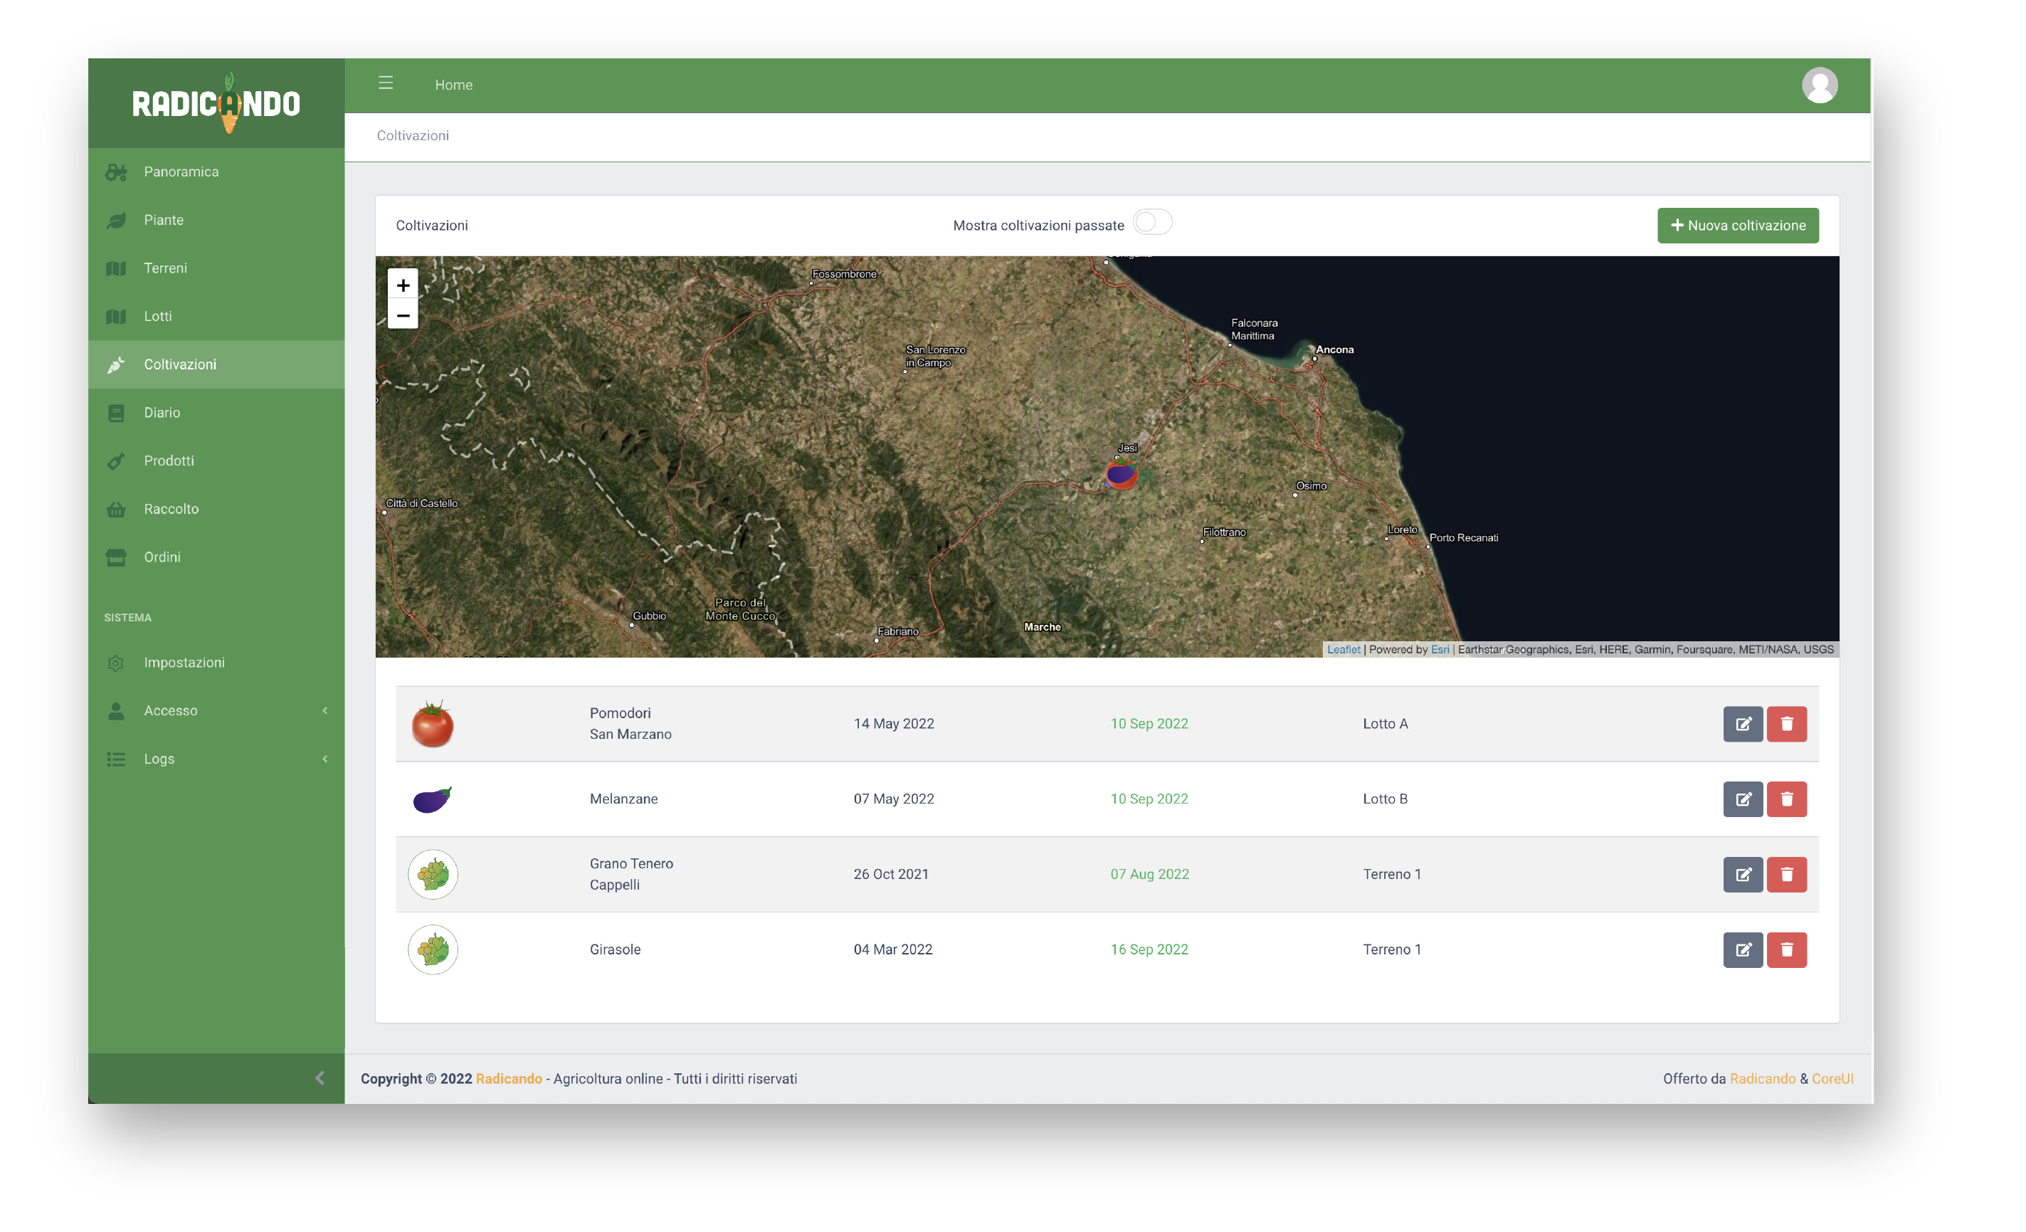Click the Home link in header

click(453, 85)
